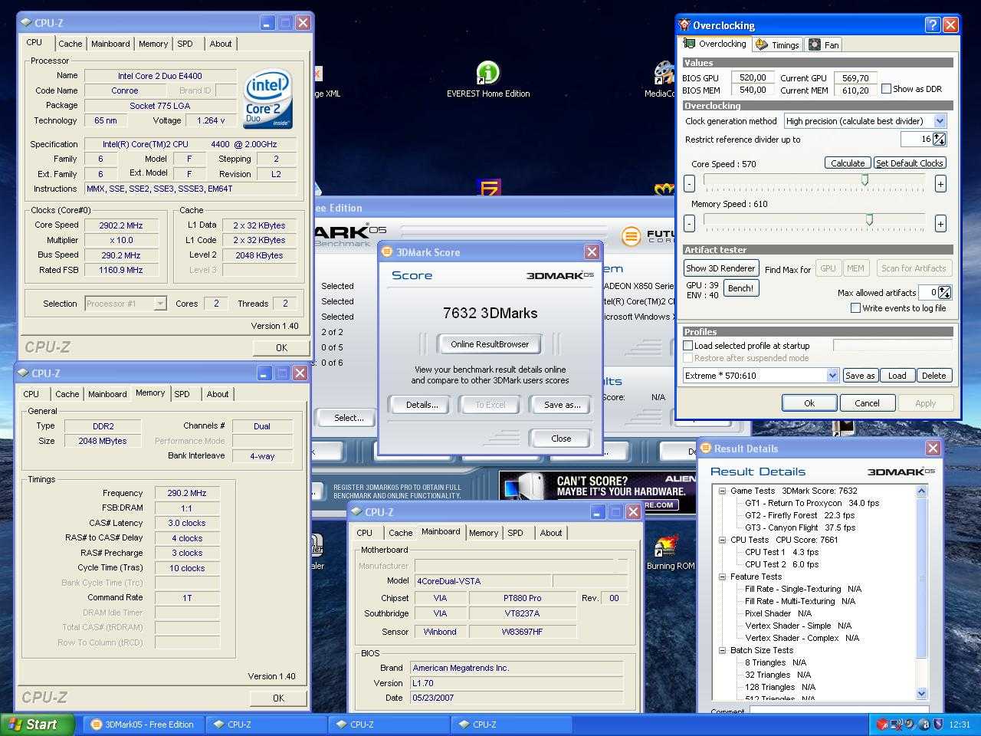Check Load selected profile at startup
Image resolution: width=981 pixels, height=736 pixels.
click(x=688, y=346)
